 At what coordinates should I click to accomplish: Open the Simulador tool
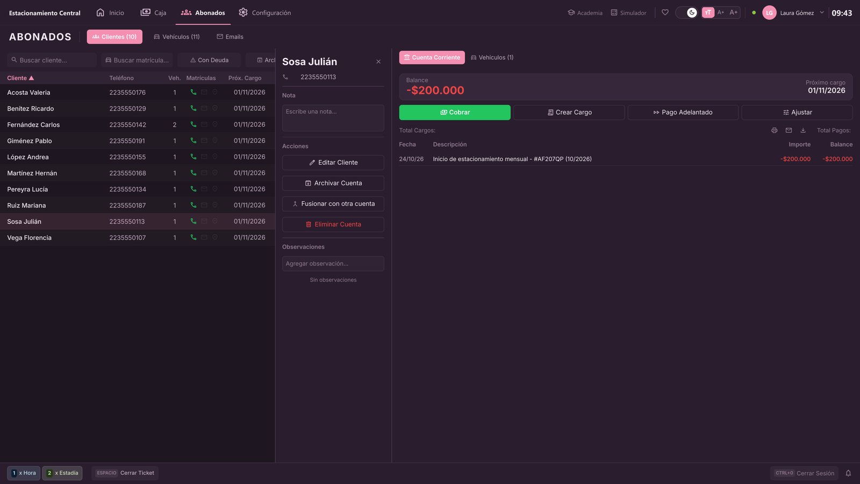click(x=628, y=13)
